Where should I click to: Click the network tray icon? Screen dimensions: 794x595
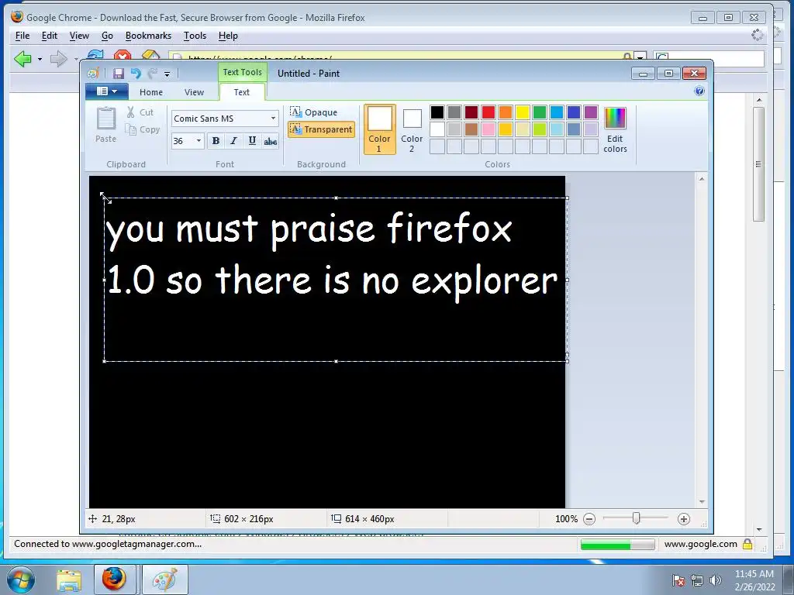[697, 580]
